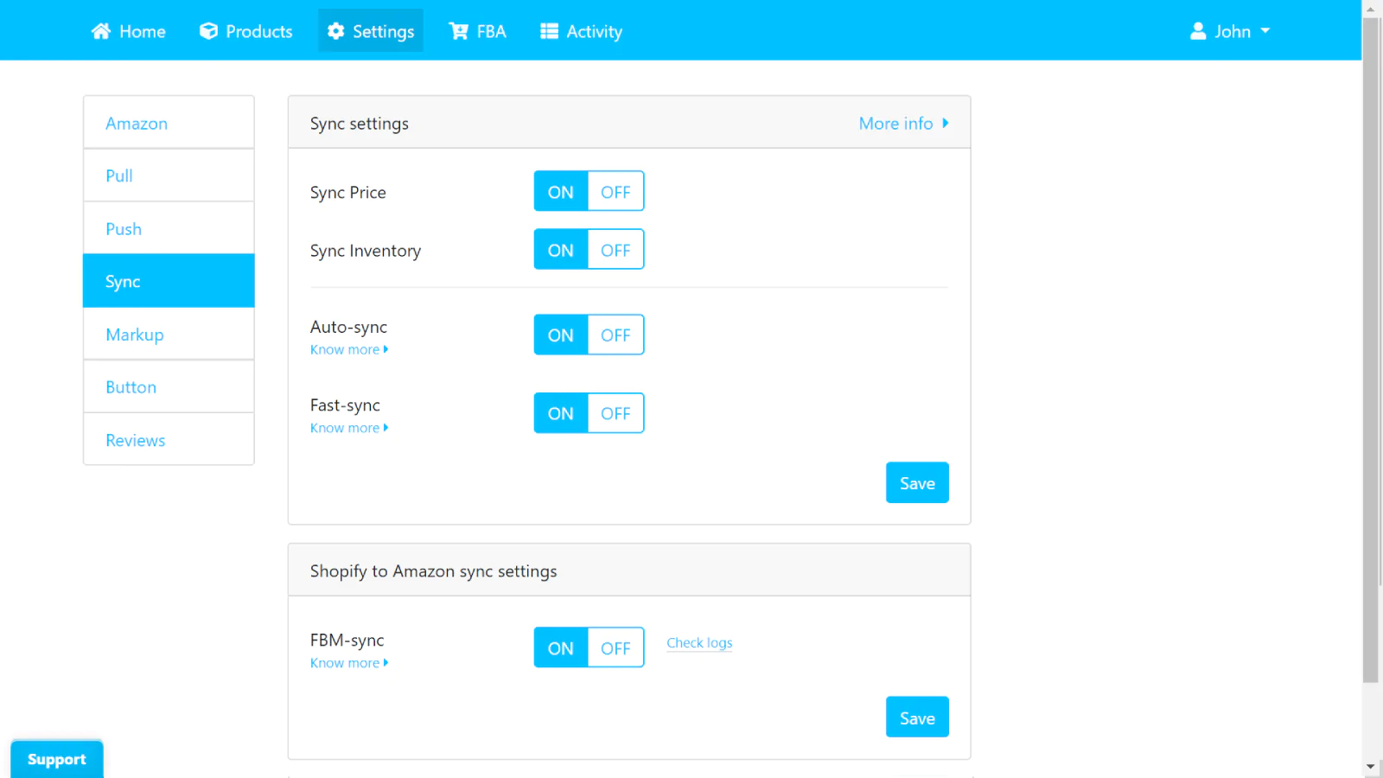Open the Support button

57,759
